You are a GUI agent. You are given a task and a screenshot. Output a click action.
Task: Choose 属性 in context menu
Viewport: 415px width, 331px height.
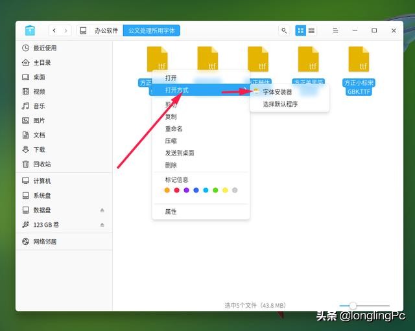[201, 212]
